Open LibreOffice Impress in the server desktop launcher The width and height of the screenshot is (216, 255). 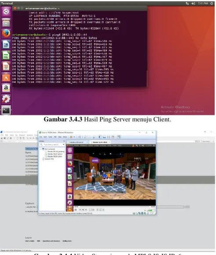tap(6, 67)
